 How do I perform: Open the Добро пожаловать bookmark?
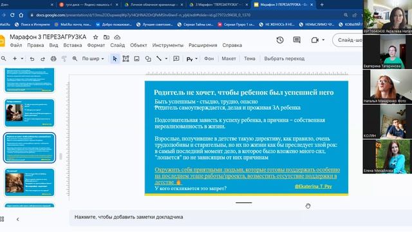(x=114, y=24)
